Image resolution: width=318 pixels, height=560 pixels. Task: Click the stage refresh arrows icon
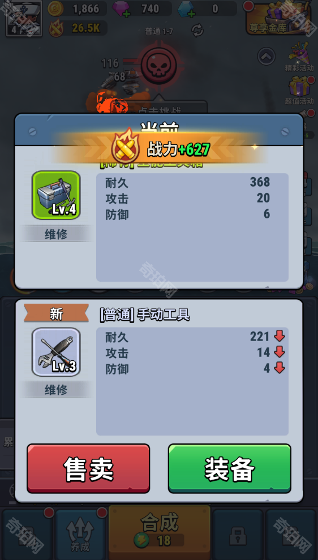(197, 31)
